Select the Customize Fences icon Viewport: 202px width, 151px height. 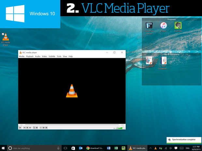click(149, 28)
